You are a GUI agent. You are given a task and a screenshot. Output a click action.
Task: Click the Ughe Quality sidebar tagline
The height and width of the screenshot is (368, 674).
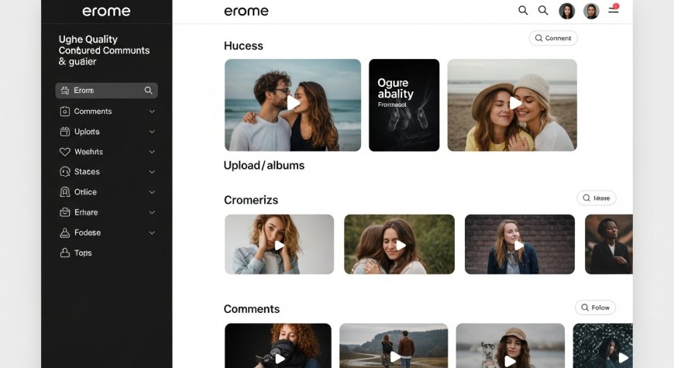[x=104, y=50]
